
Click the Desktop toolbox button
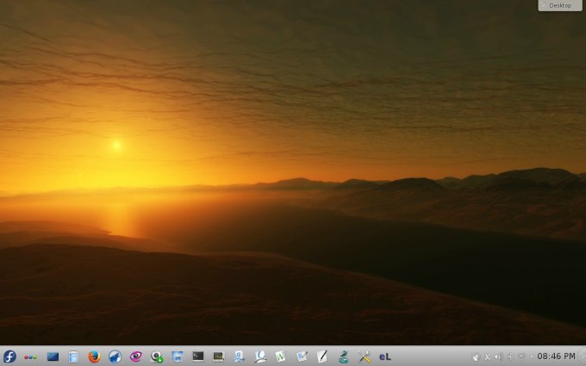coord(560,5)
